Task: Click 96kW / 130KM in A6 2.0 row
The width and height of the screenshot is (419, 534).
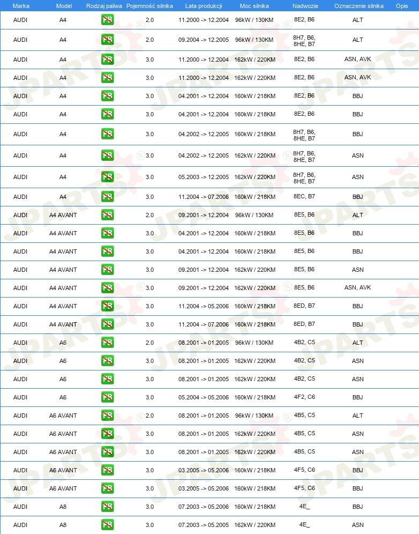Action: (255, 343)
